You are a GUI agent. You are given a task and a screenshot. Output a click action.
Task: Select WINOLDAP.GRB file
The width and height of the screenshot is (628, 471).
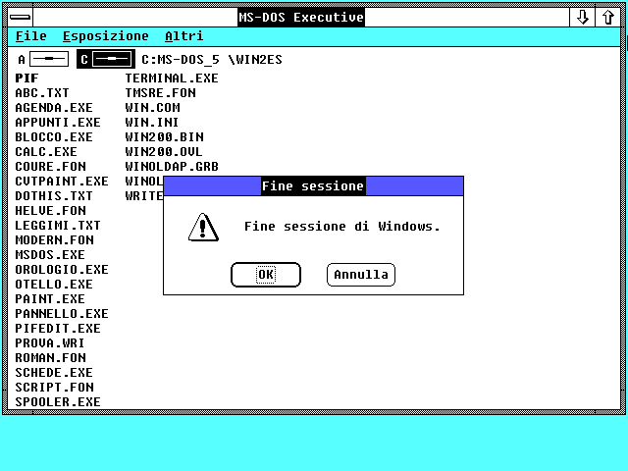click(172, 167)
